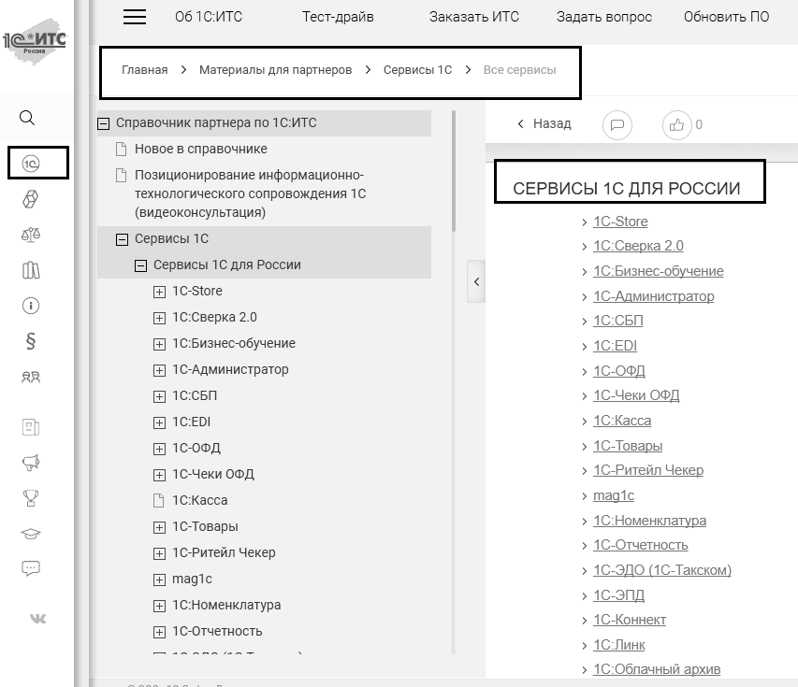Image resolution: width=798 pixels, height=687 pixels.
Task: Click the cube sidebar icon
Action: (31, 199)
